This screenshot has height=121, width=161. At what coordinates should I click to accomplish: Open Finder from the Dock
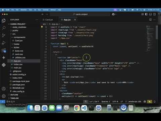(x=30, y=108)
